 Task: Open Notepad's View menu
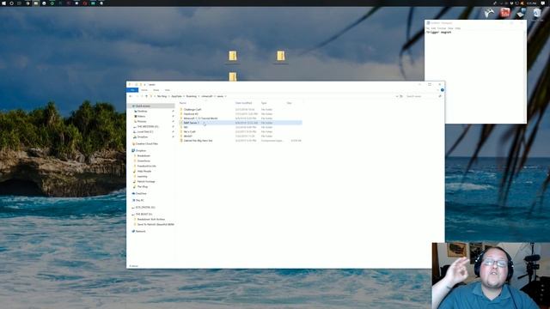[450, 28]
